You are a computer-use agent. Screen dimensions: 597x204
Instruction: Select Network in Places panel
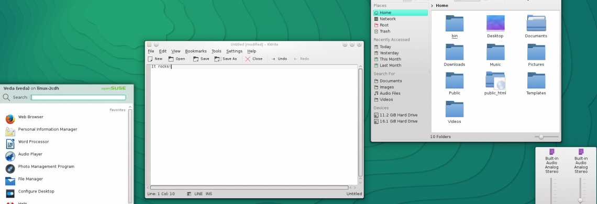pos(400,19)
